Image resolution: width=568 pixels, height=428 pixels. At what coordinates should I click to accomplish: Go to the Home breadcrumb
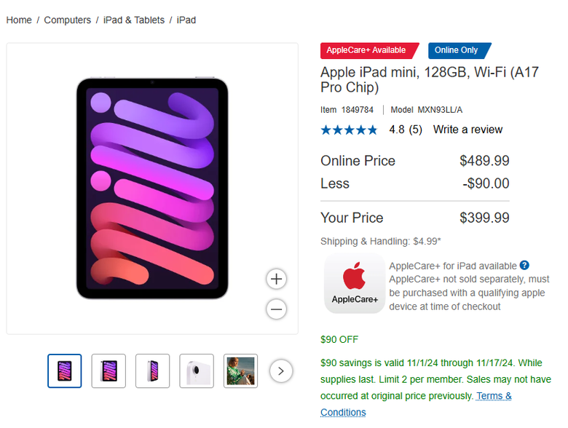pyautogui.click(x=19, y=20)
